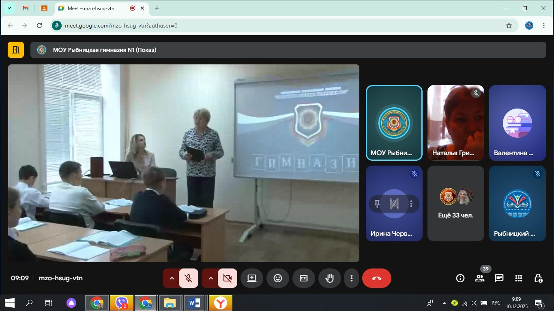Open the emoji reactions icon
Image resolution: width=554 pixels, height=311 pixels.
click(x=278, y=278)
